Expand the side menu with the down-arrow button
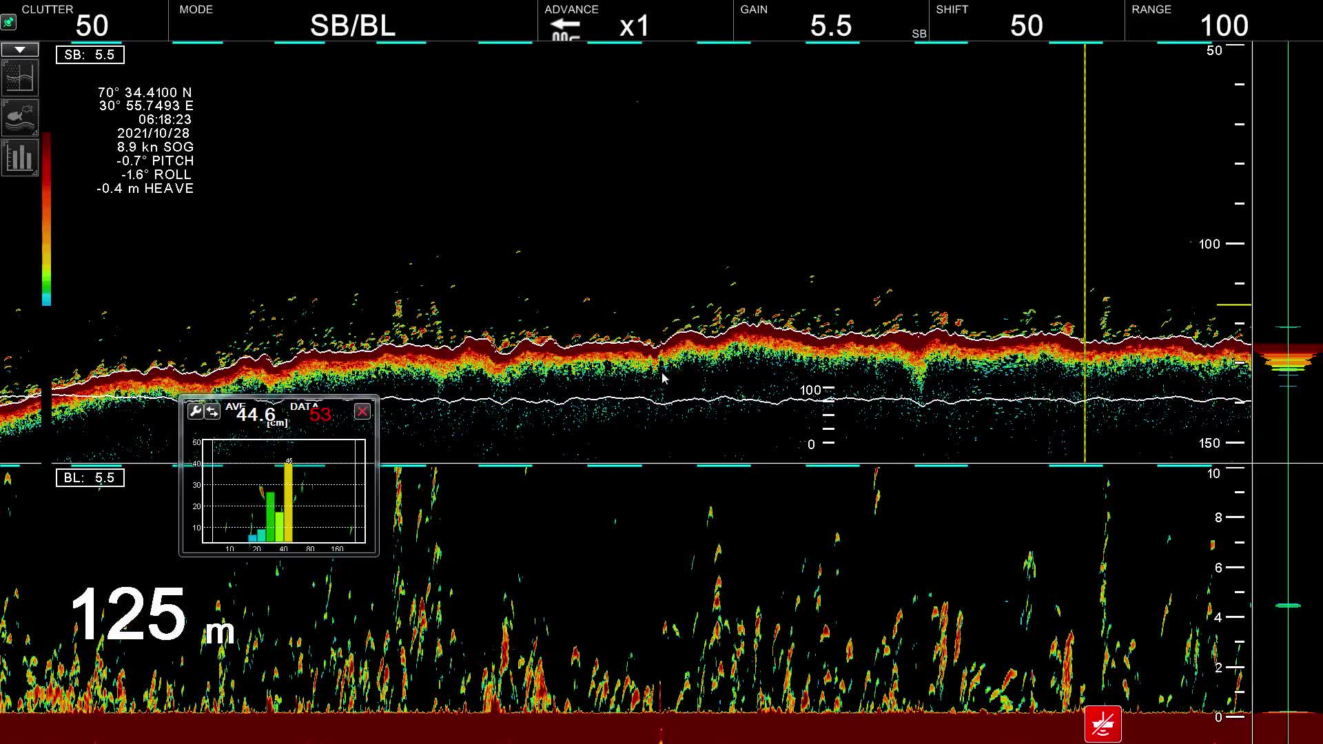The image size is (1323, 744). pyautogui.click(x=20, y=50)
